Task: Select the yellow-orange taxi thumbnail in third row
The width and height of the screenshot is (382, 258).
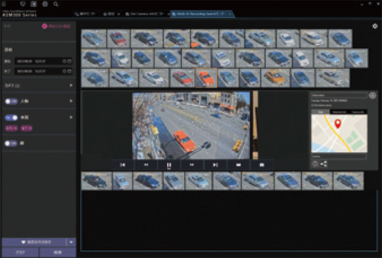Action: 275,78
